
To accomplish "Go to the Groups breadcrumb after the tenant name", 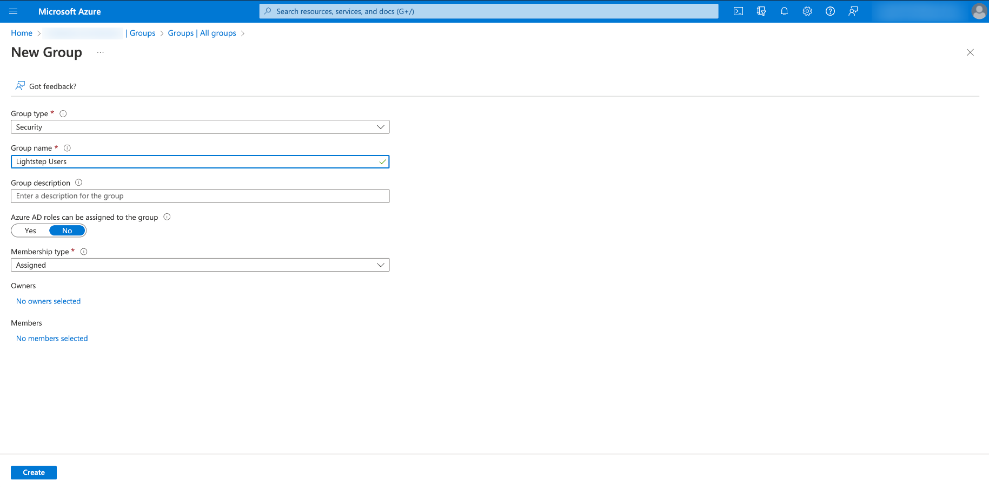I will (x=142, y=33).
